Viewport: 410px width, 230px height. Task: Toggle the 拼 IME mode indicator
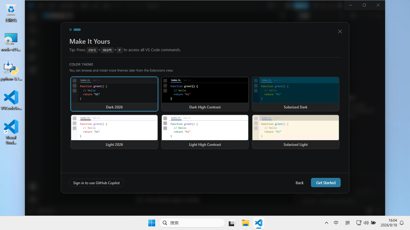pos(348,223)
